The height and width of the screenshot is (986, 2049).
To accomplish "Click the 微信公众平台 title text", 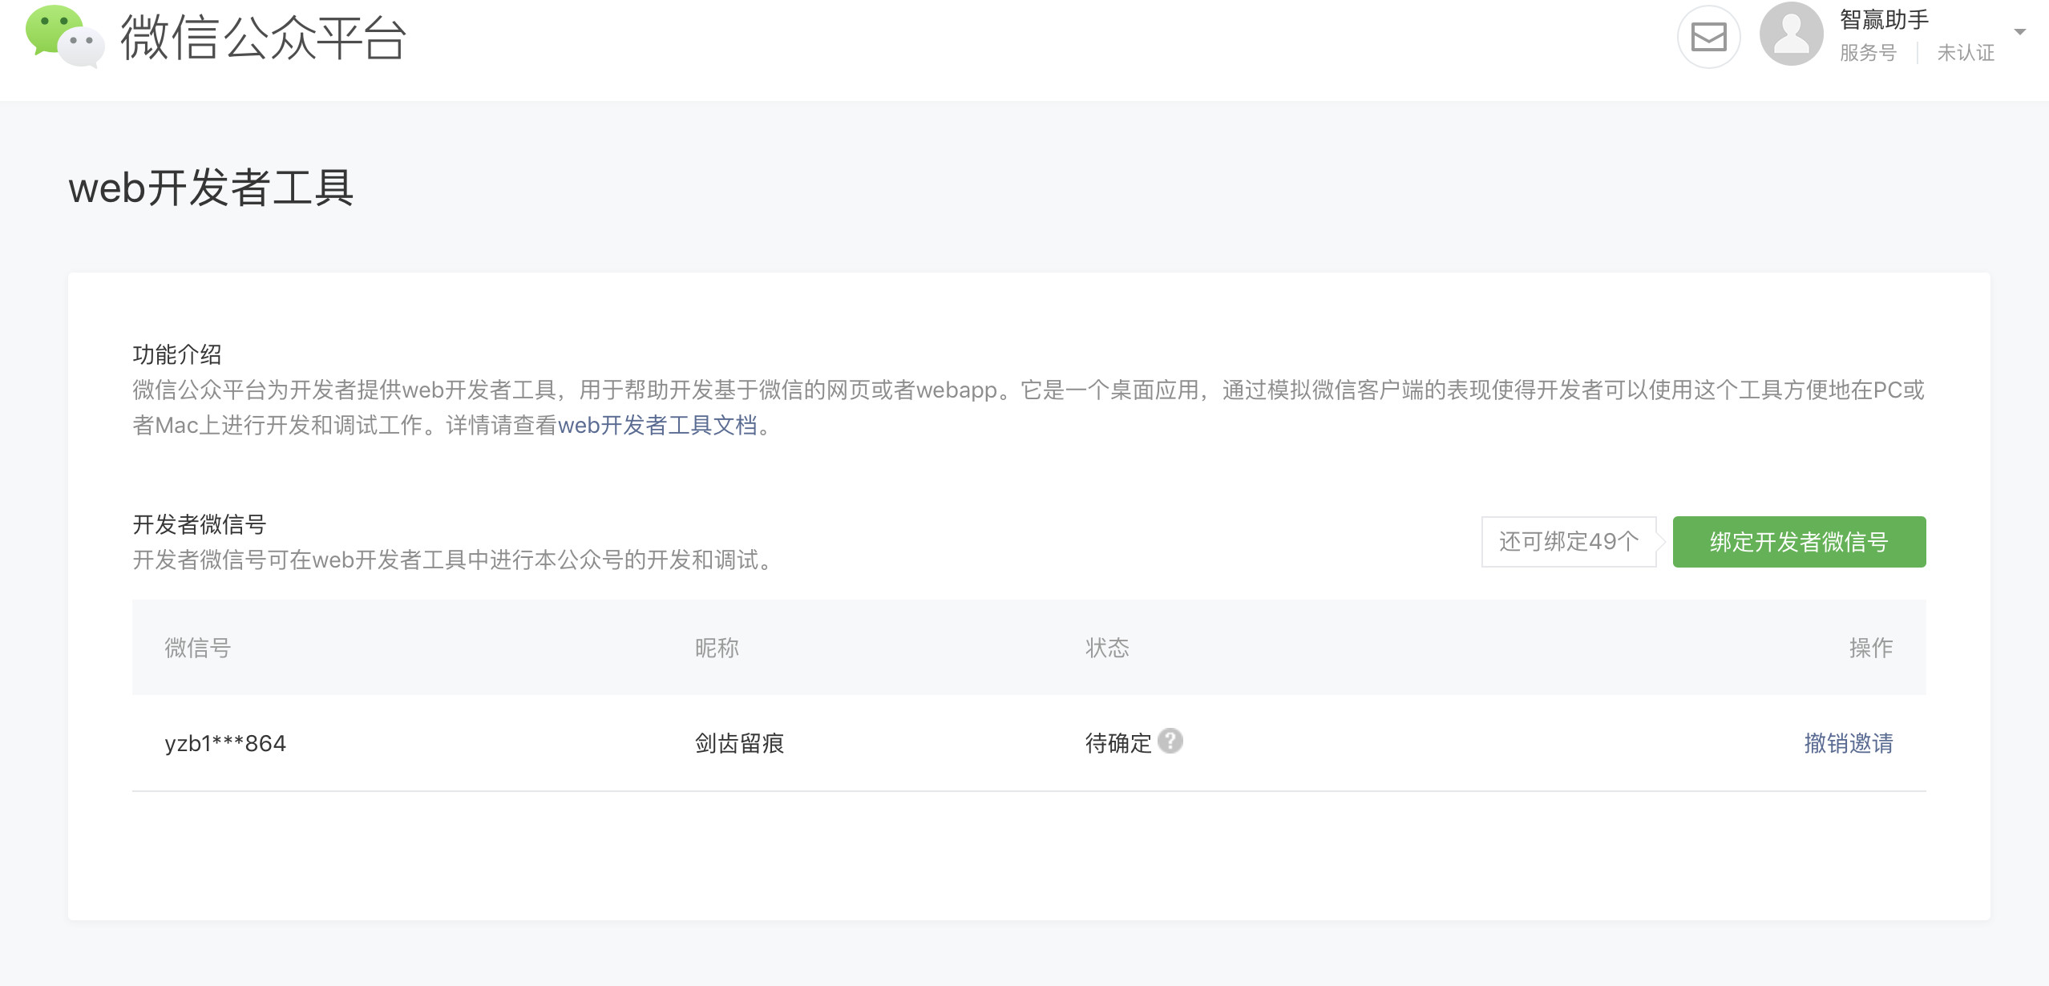I will coord(263,38).
